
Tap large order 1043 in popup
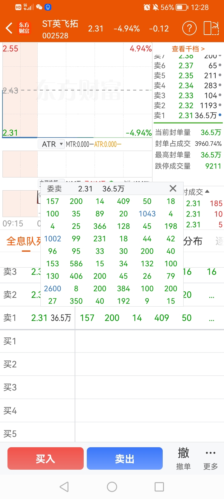(x=147, y=214)
